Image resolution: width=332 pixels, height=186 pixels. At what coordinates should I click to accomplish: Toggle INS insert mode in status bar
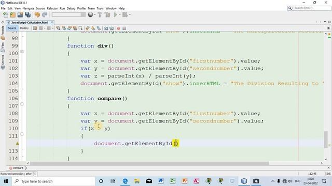(x=328, y=174)
